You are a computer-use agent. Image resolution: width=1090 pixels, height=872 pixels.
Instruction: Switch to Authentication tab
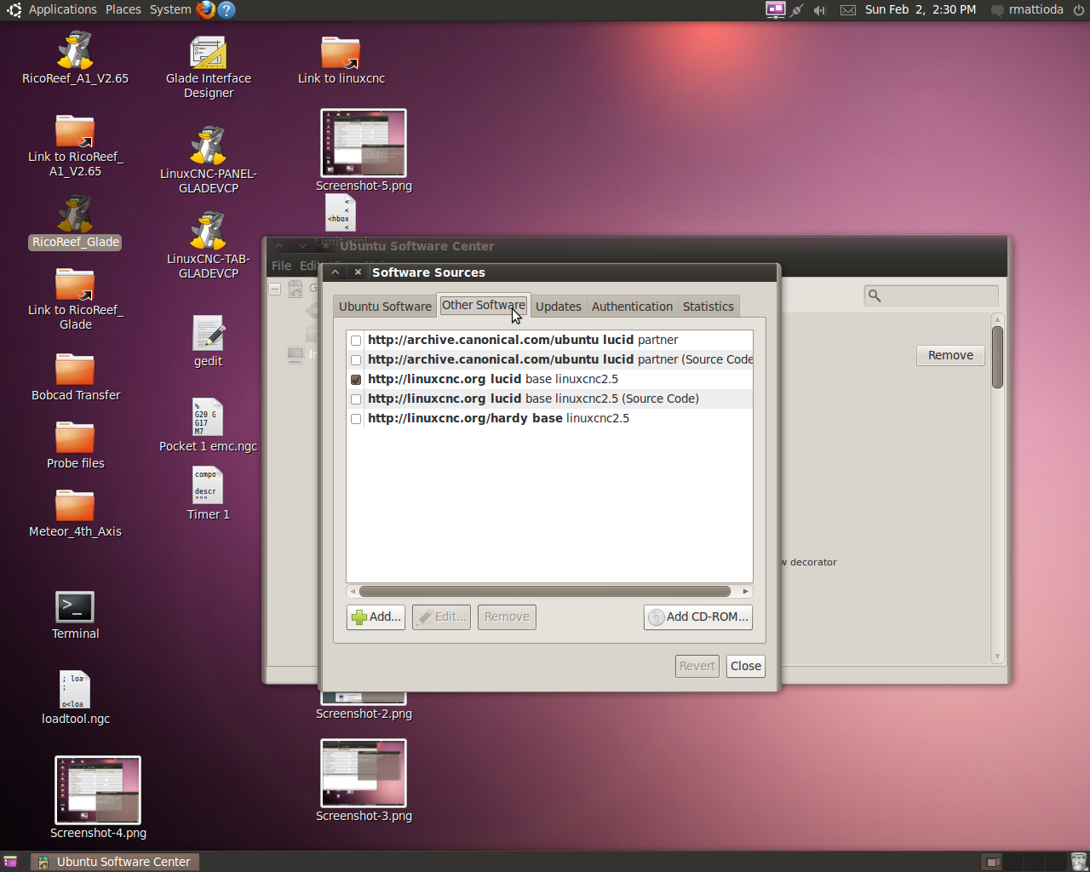pyautogui.click(x=632, y=307)
